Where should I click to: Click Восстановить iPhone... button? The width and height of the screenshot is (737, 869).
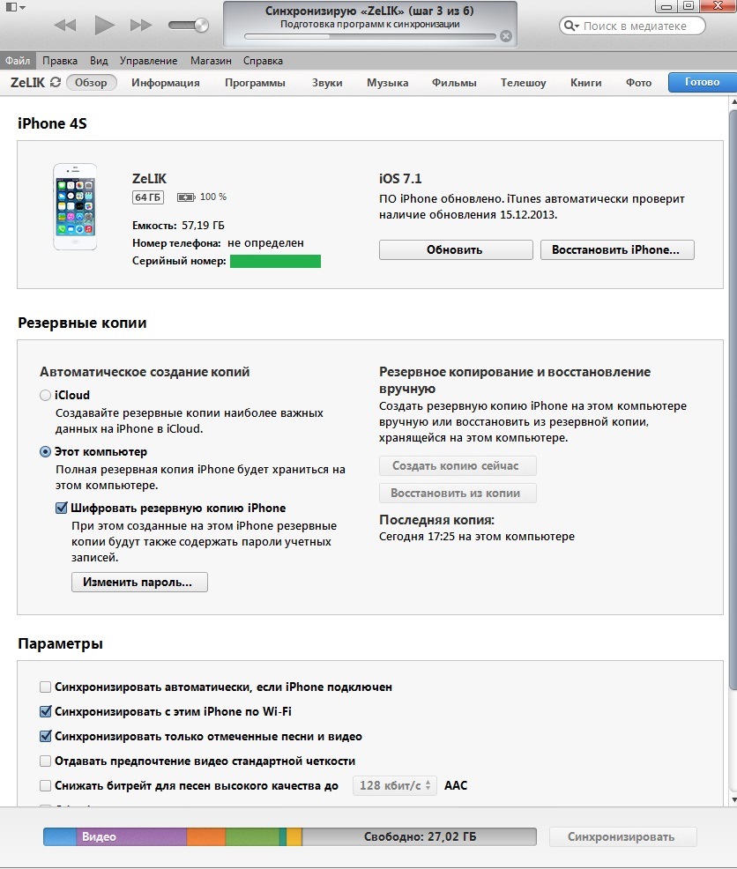click(617, 250)
